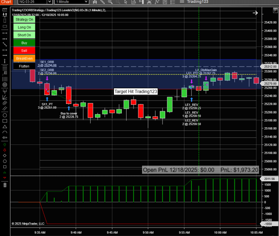The width and height of the screenshot is (279, 236).
Task: Select the green Arrow Up marker tool
Action: tap(5, 145)
